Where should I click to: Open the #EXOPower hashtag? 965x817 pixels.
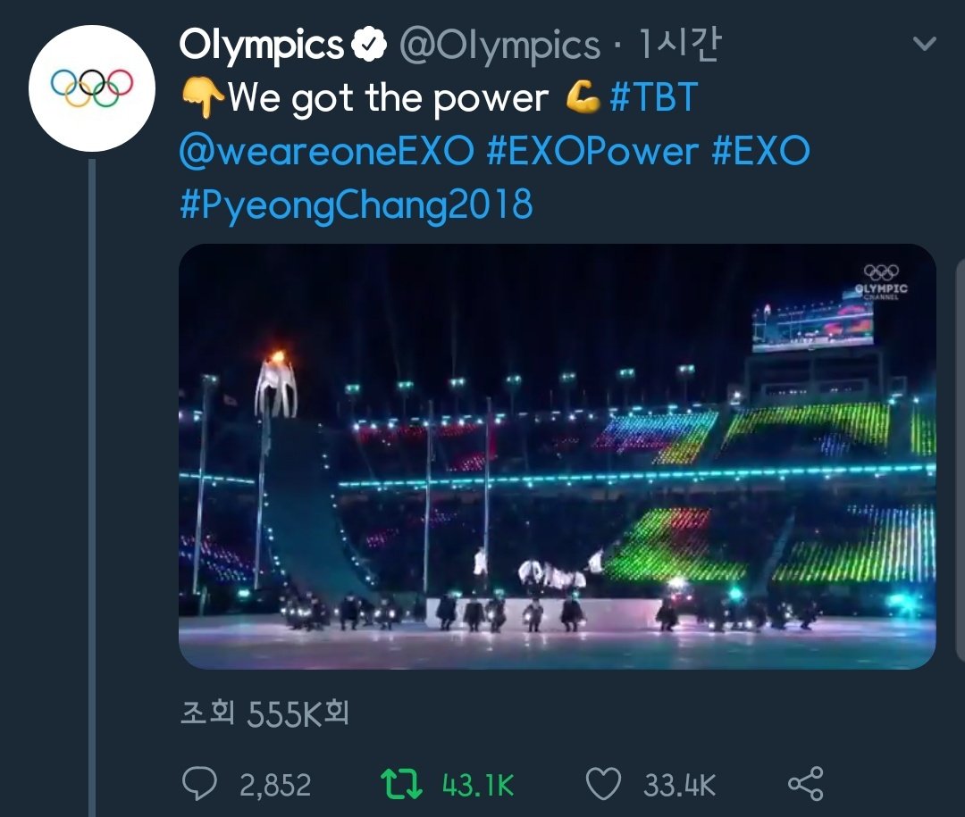592,151
